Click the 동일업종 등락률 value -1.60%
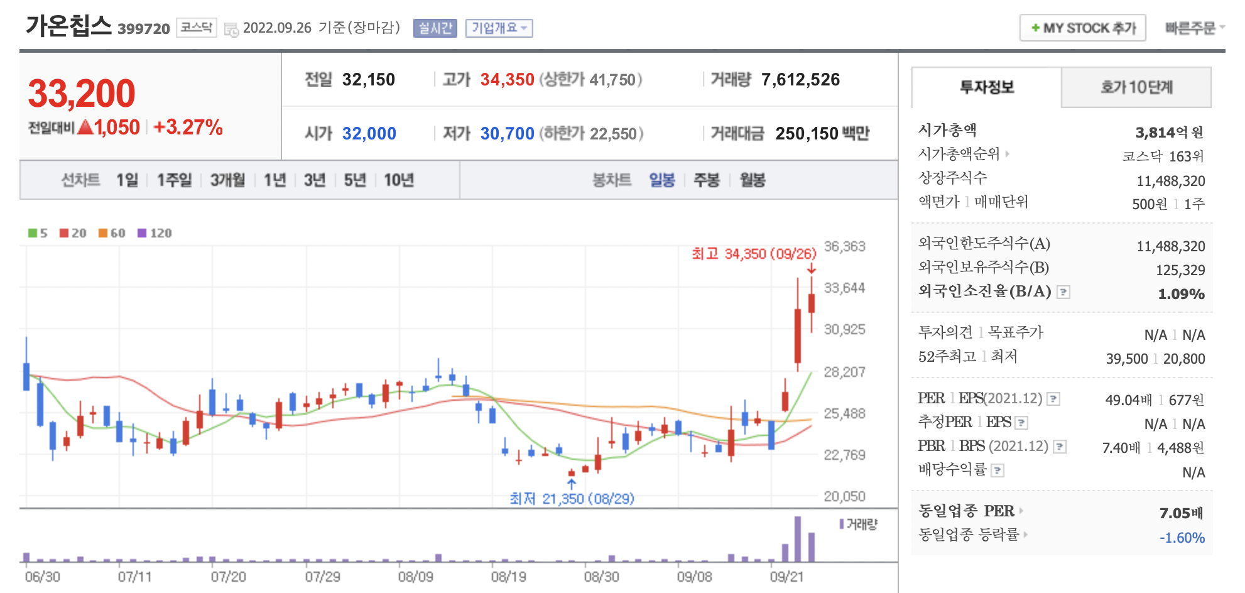Viewport: 1245px width, 593px height. [1182, 538]
